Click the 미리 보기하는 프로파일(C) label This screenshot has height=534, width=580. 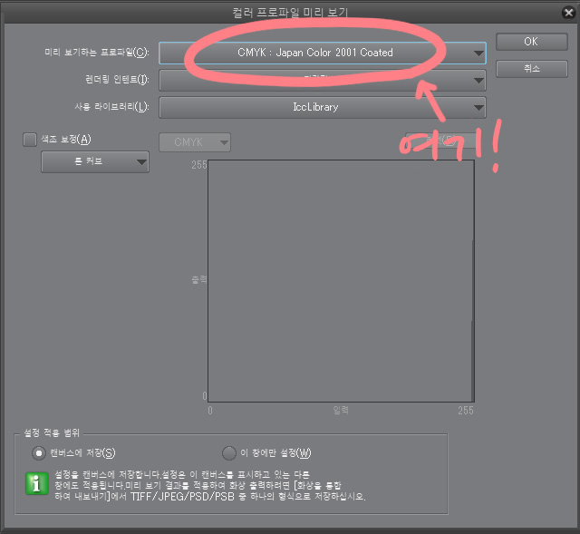tap(97, 53)
